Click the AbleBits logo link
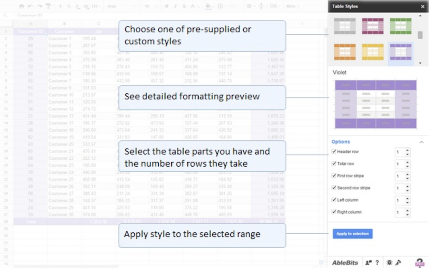The height and width of the screenshot is (268, 429). click(x=345, y=262)
